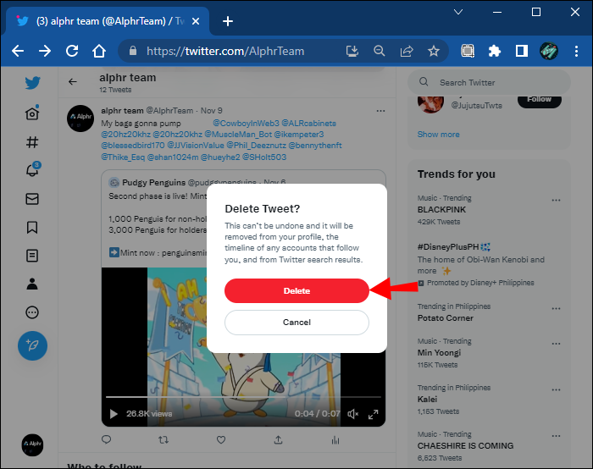Open the CHAESHIRE IS COMING trend
The height and width of the screenshot is (469, 593).
click(x=466, y=446)
